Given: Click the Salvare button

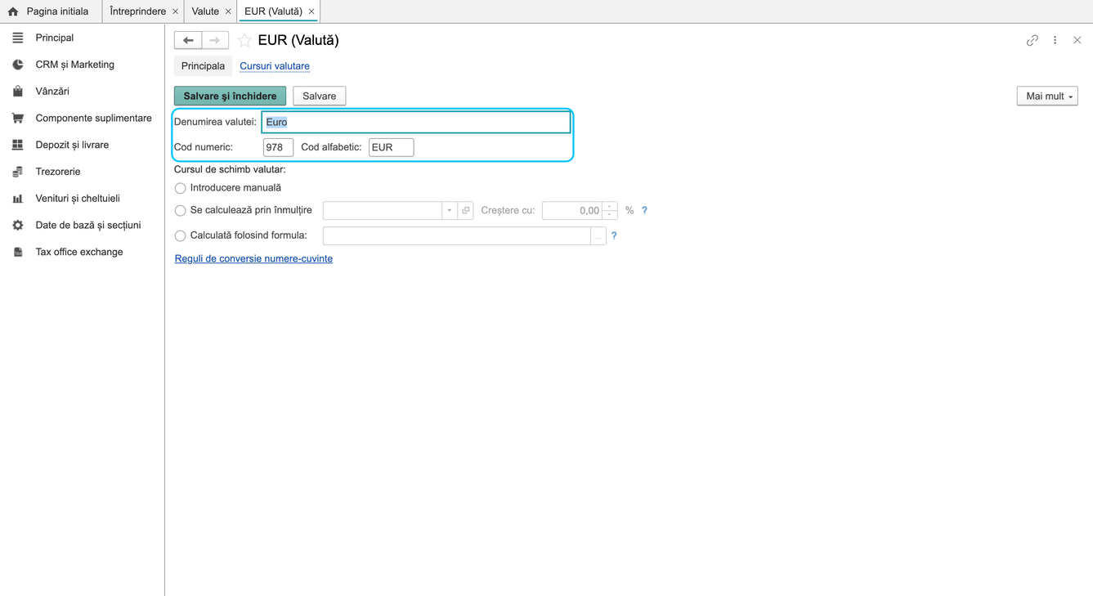Looking at the screenshot, I should 319,96.
